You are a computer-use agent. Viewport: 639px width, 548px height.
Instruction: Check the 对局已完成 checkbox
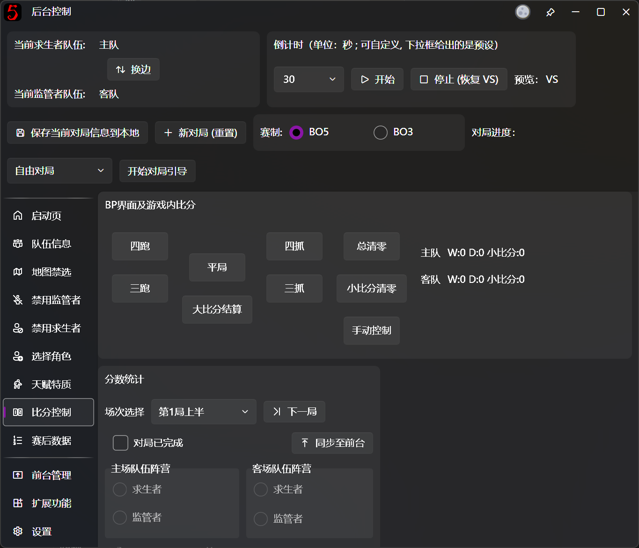(x=120, y=443)
